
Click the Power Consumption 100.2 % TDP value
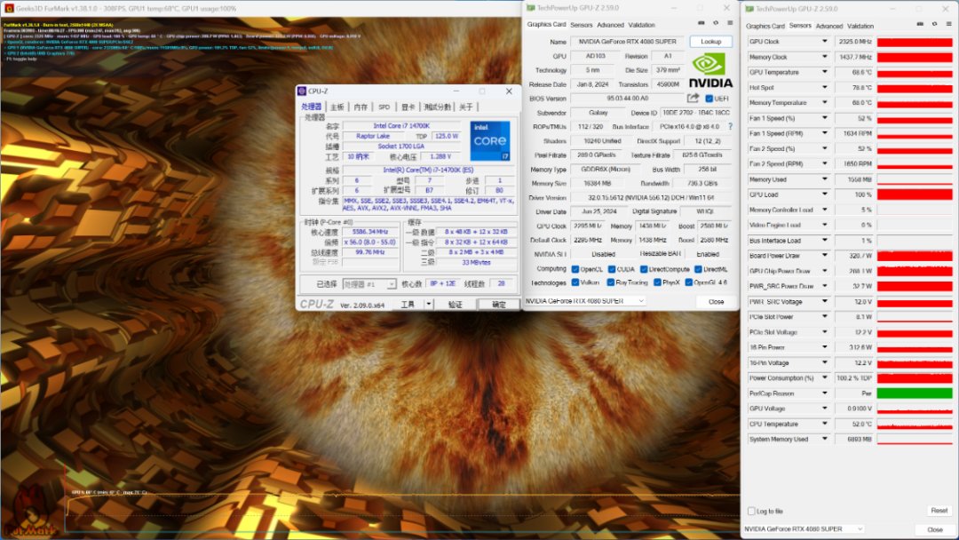[854, 378]
